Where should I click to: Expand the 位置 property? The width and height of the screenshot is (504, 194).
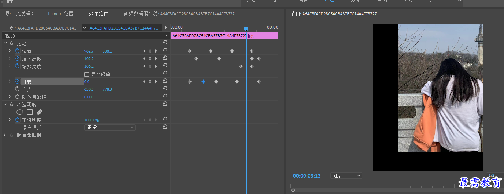point(10,51)
